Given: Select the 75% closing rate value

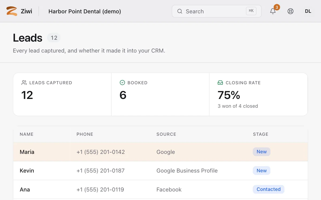Looking at the screenshot, I should (x=229, y=95).
